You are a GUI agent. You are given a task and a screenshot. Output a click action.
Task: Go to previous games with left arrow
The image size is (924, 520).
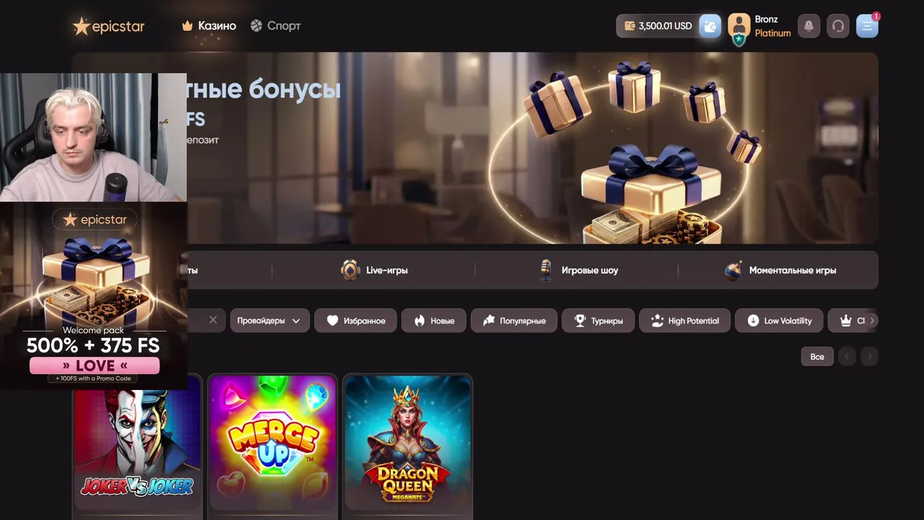[847, 356]
